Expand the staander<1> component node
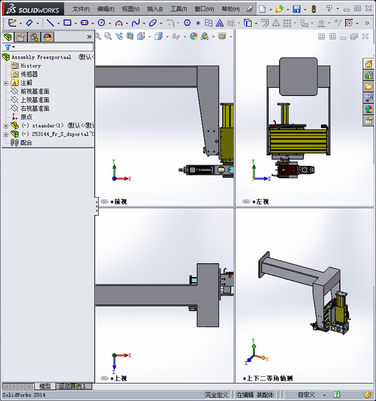 pyautogui.click(x=6, y=126)
